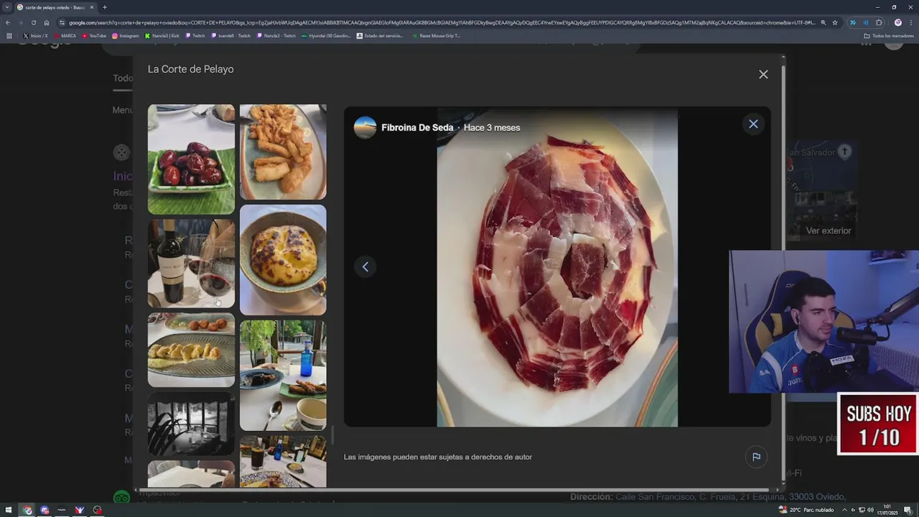Select the terrace table with blue bottle thumbnail

click(x=283, y=376)
